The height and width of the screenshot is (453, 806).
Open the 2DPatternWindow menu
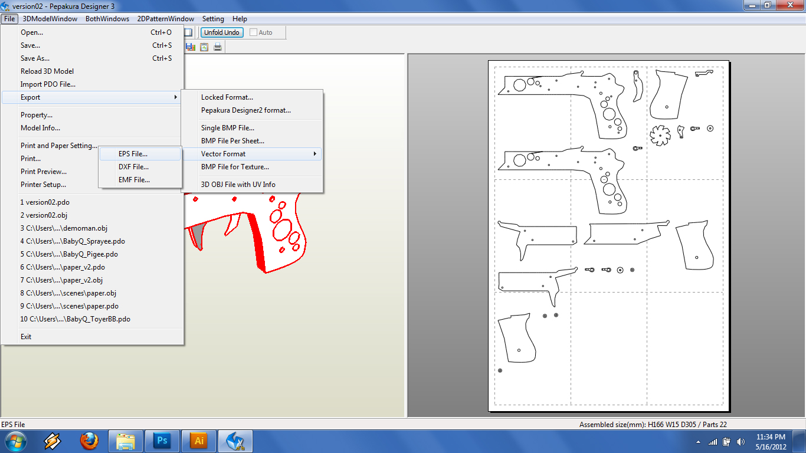click(166, 19)
